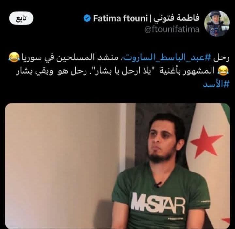Click the blue verified badge

tap(87, 18)
